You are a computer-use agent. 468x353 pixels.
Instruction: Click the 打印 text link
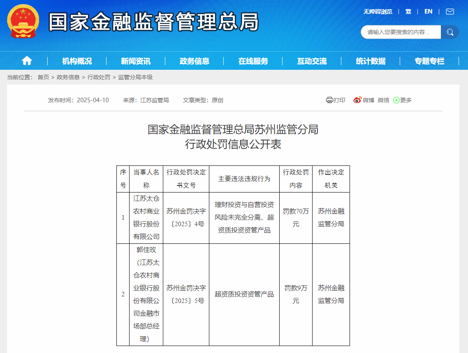point(339,100)
